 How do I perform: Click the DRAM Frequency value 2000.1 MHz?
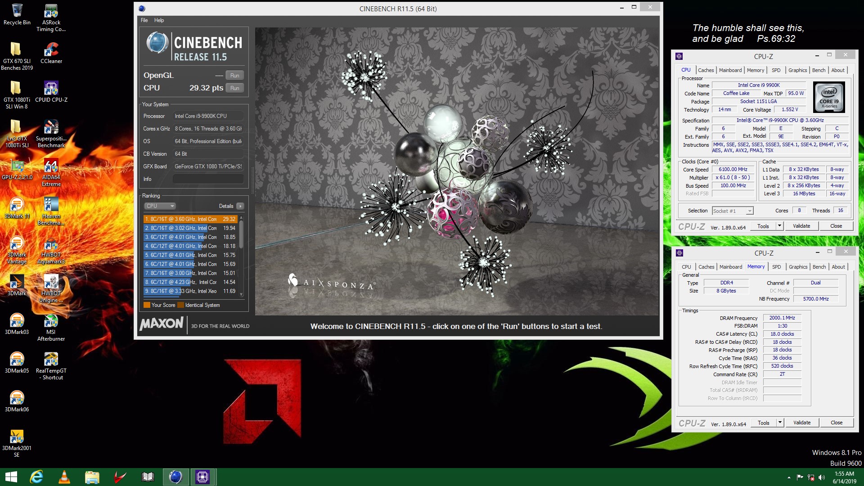[x=782, y=318]
